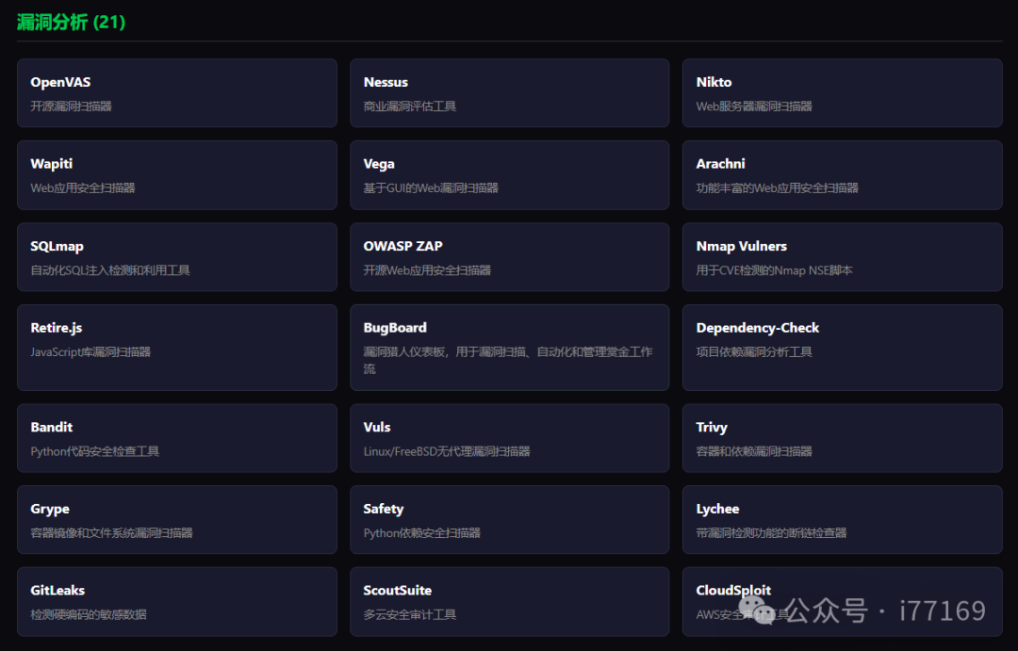The height and width of the screenshot is (651, 1018).
Task: Open the Lychee link checker card
Action: (x=842, y=520)
